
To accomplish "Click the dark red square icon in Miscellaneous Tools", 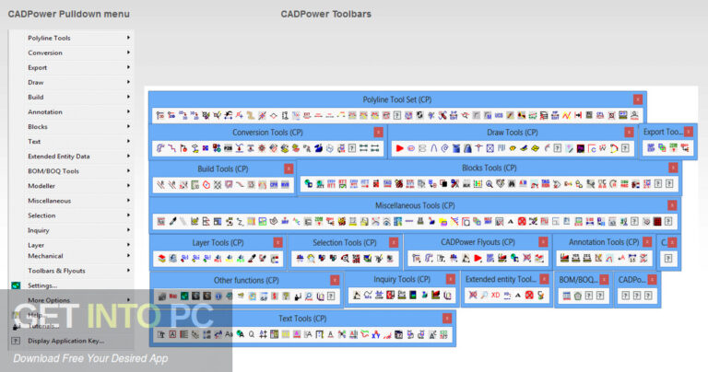I will [657, 221].
